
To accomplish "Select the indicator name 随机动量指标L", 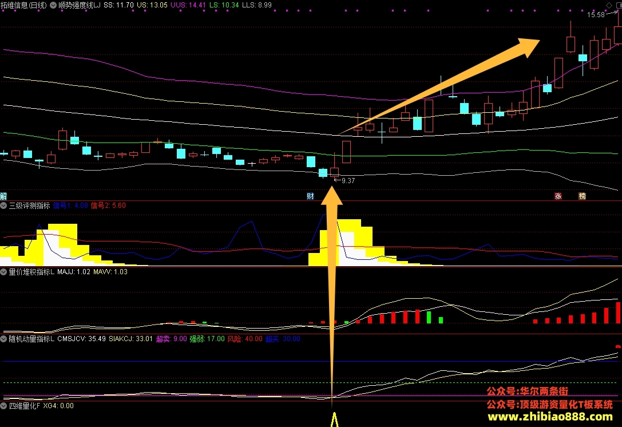I will 31,339.
